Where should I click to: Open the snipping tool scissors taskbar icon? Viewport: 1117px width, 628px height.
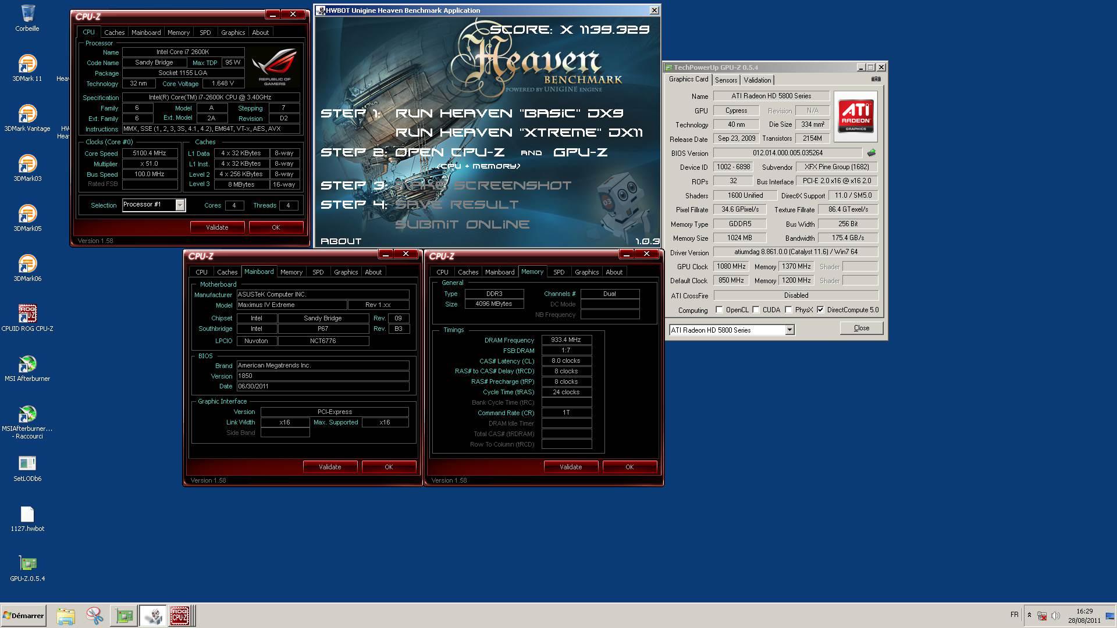94,616
